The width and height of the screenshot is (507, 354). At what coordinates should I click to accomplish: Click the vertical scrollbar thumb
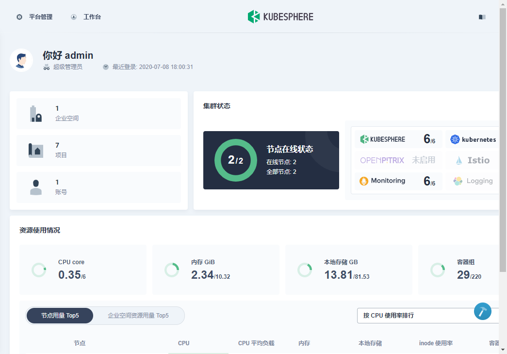pyautogui.click(x=503, y=140)
